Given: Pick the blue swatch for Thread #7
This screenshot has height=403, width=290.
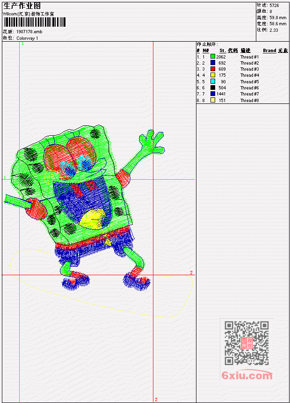Looking at the screenshot, I should click(x=213, y=94).
